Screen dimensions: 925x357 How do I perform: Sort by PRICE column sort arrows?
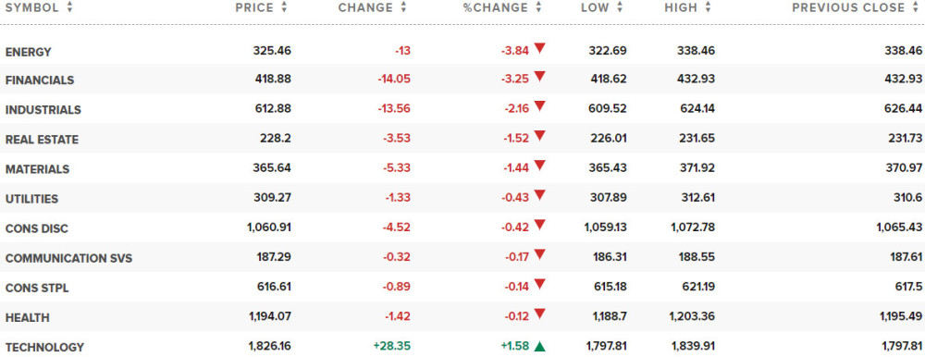pos(284,7)
